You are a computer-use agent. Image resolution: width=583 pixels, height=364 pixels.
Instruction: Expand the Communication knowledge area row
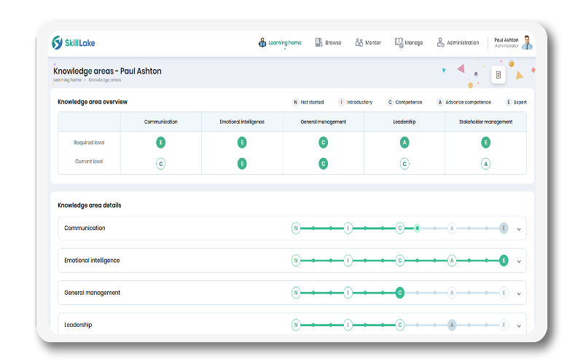point(519,229)
